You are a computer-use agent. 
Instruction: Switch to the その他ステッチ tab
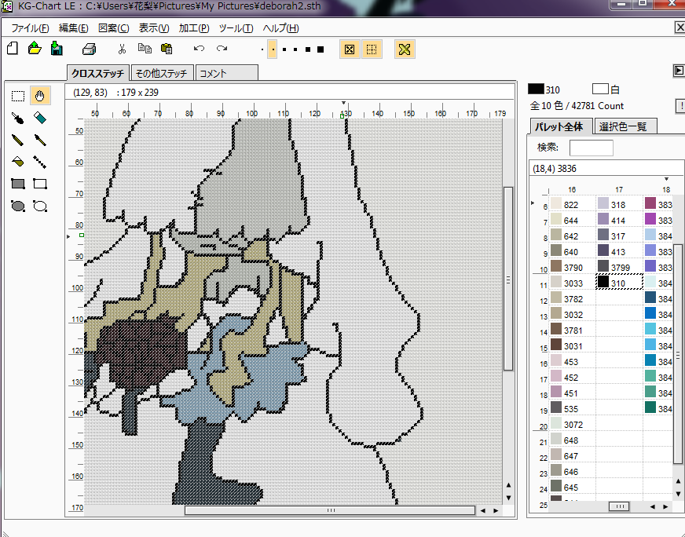coord(162,73)
